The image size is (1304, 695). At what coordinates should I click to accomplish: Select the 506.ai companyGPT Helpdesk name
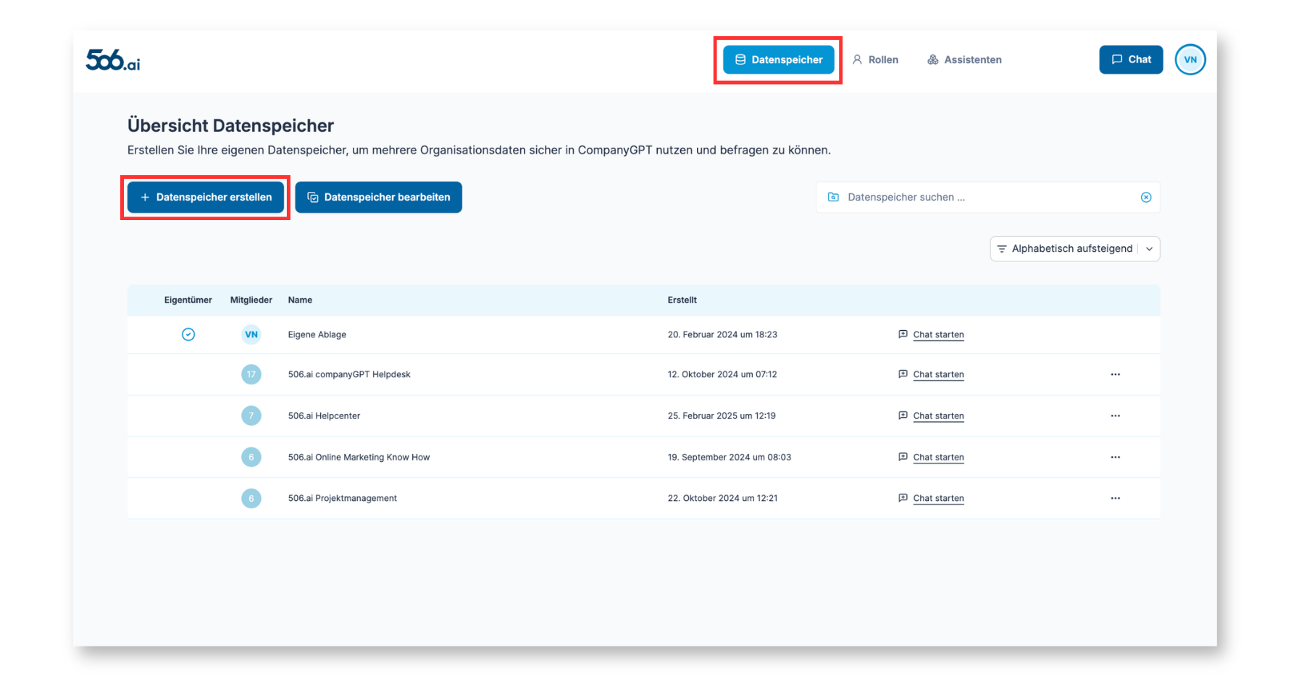[x=349, y=374]
